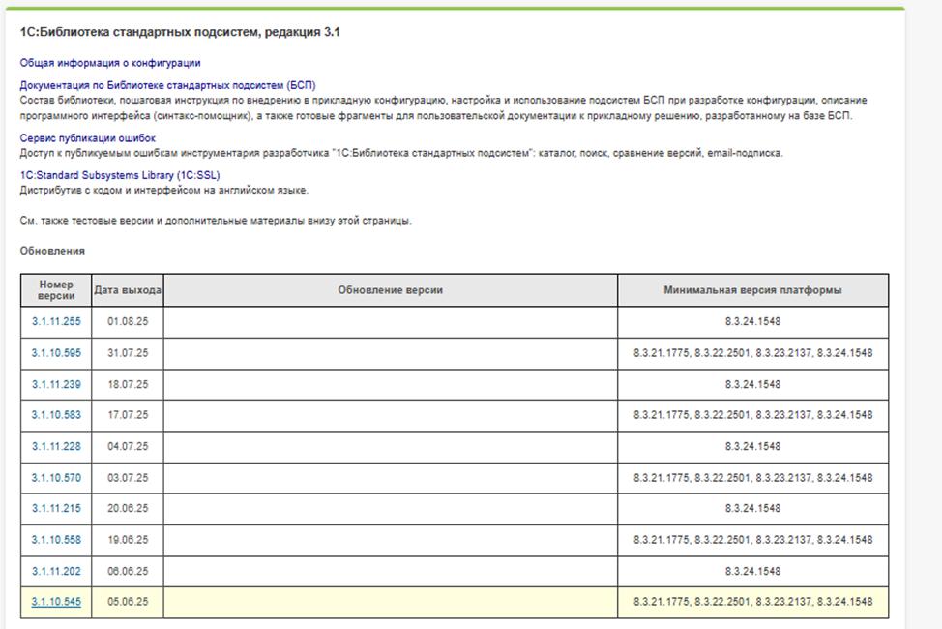The image size is (942, 629).
Task: Click platform version in 3.1.11.255 row
Action: pyautogui.click(x=752, y=321)
